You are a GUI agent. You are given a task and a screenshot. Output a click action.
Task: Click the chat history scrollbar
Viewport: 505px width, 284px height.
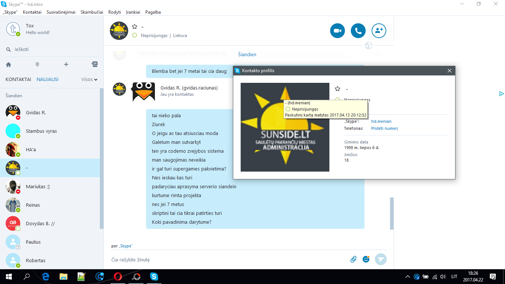(x=392, y=213)
